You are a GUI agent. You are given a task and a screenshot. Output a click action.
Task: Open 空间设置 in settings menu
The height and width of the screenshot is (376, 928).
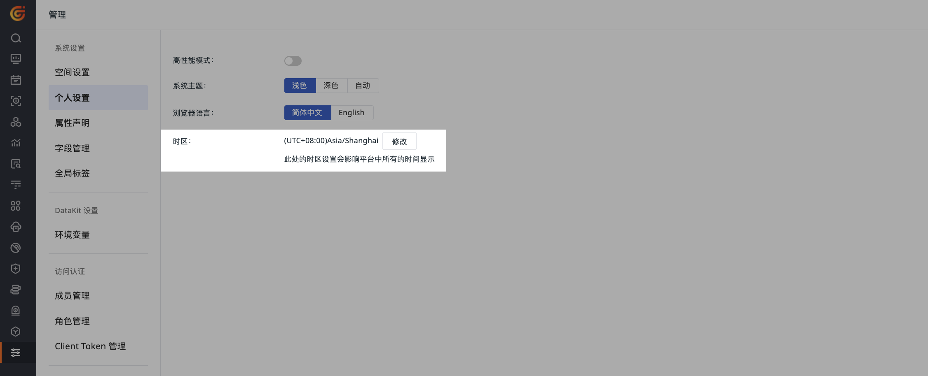73,72
